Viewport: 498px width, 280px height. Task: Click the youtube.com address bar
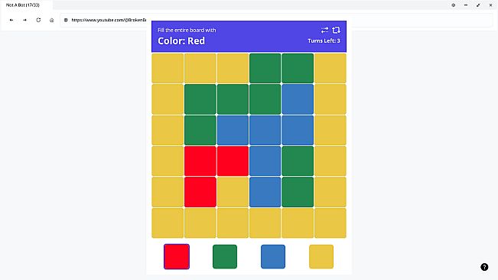[x=276, y=20]
